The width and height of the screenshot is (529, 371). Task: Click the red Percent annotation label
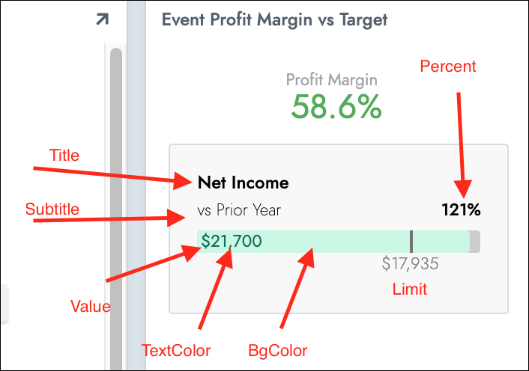coord(448,66)
